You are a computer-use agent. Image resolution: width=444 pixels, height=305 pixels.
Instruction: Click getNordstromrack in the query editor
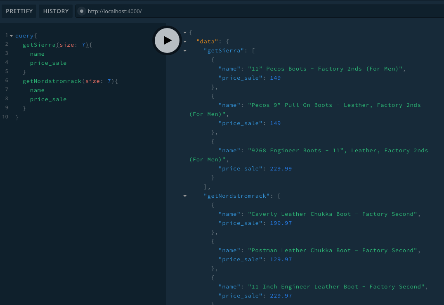coord(52,81)
